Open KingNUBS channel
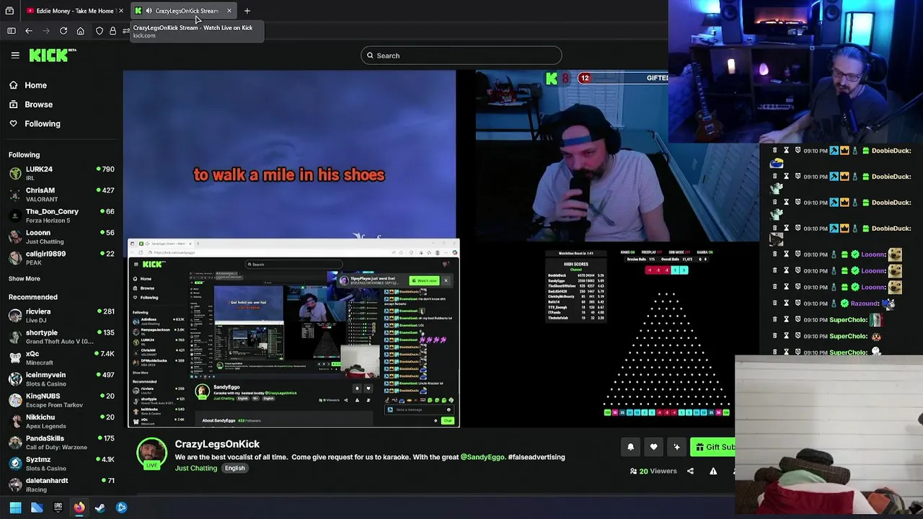 (x=61, y=400)
